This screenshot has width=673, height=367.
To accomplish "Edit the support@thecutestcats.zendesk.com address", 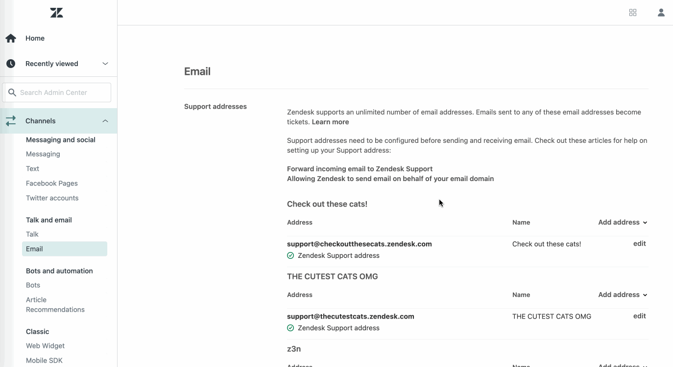I will pyautogui.click(x=639, y=316).
